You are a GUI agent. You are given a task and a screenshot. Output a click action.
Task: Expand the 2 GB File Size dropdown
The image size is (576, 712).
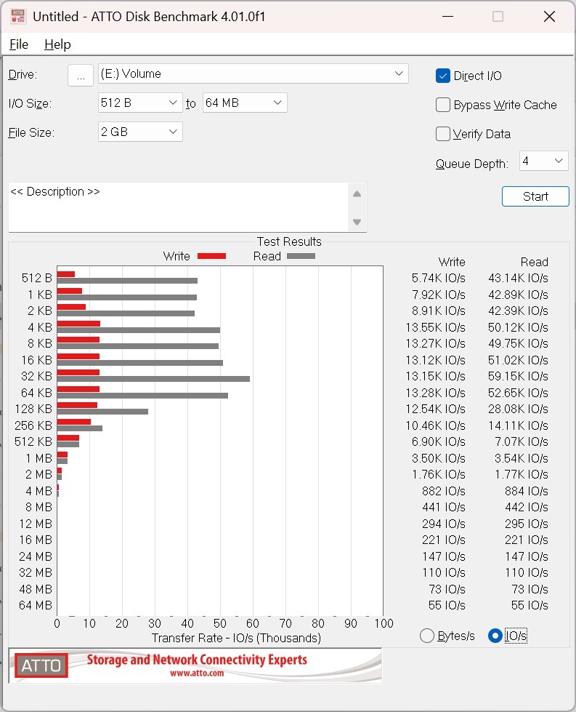click(140, 132)
